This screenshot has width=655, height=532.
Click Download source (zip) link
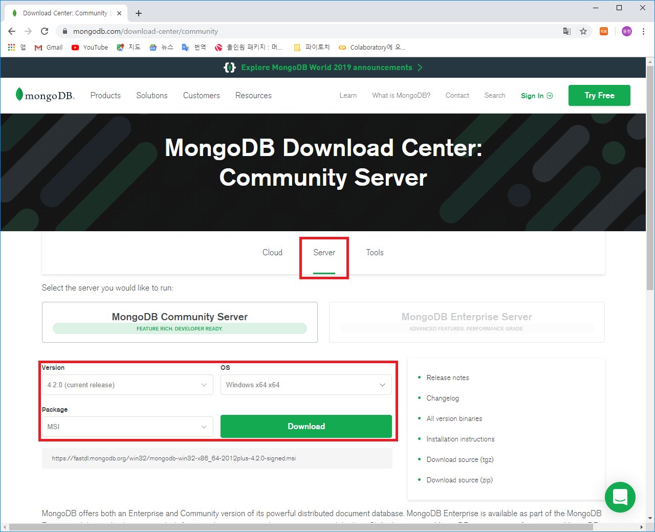coord(460,480)
